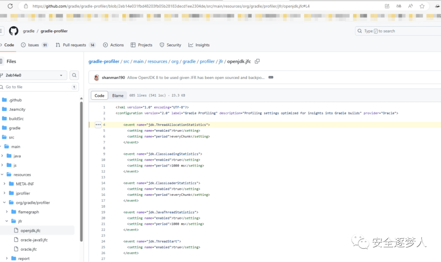Select the src folder in the tree
This screenshot has height=262, width=441.
coord(11,137)
